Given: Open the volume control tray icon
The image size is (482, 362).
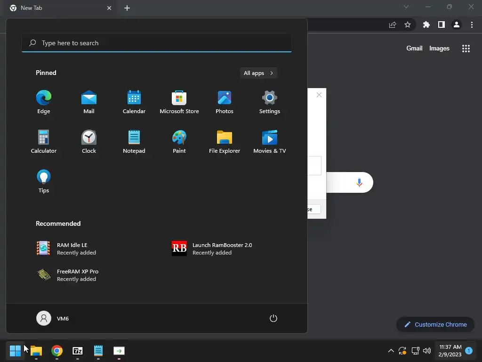Looking at the screenshot, I should coord(427,351).
